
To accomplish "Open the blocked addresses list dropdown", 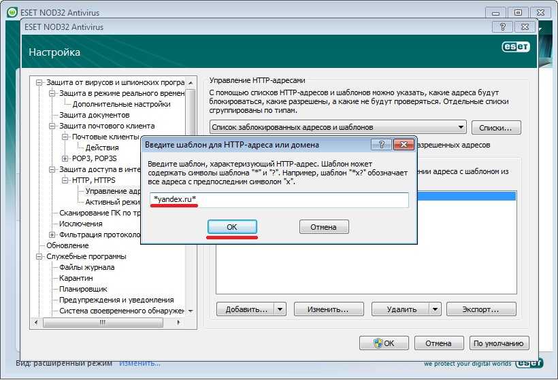I will tap(461, 127).
